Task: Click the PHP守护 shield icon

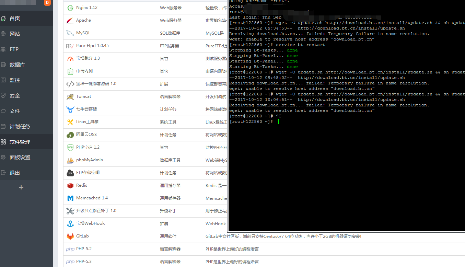Action: [70, 148]
